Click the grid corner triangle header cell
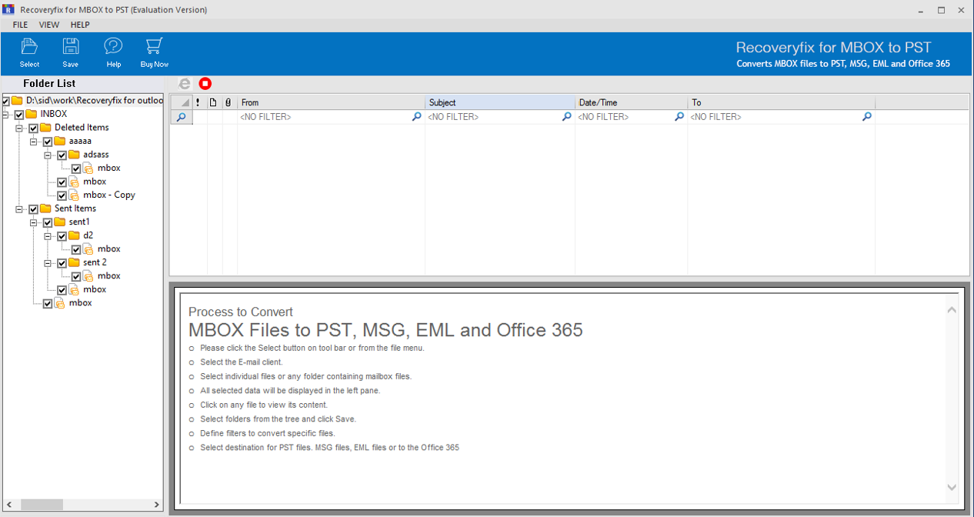This screenshot has width=974, height=517. (181, 102)
